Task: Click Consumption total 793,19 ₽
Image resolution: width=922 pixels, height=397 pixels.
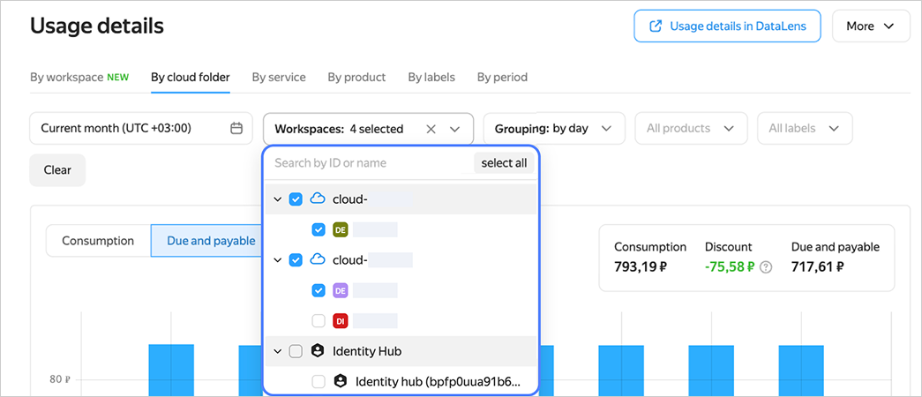Action: point(641,267)
